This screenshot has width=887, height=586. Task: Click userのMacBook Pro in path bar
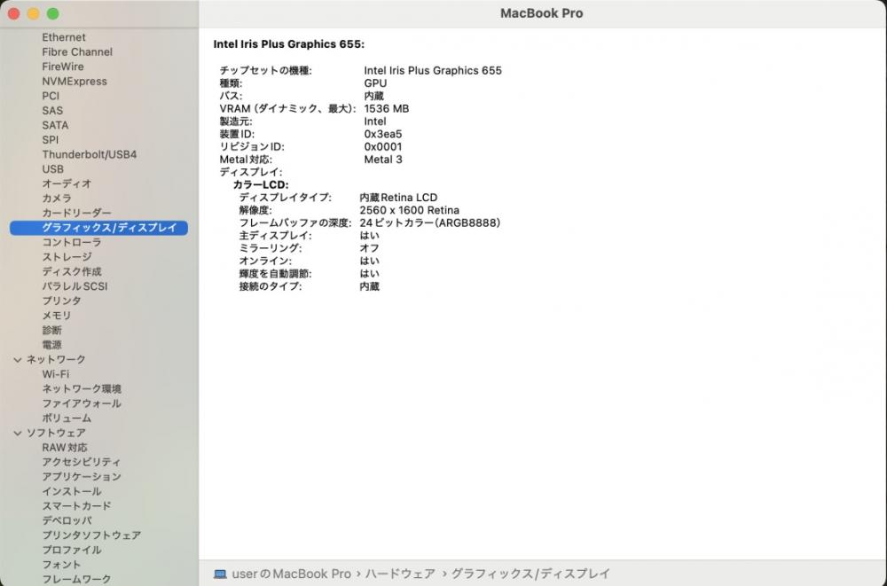point(291,574)
